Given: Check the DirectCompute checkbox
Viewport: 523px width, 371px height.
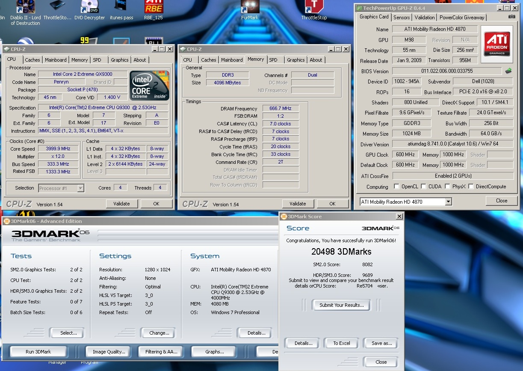Looking at the screenshot, I should coord(471,187).
